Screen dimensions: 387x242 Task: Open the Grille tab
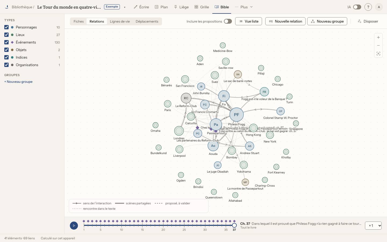(202, 7)
